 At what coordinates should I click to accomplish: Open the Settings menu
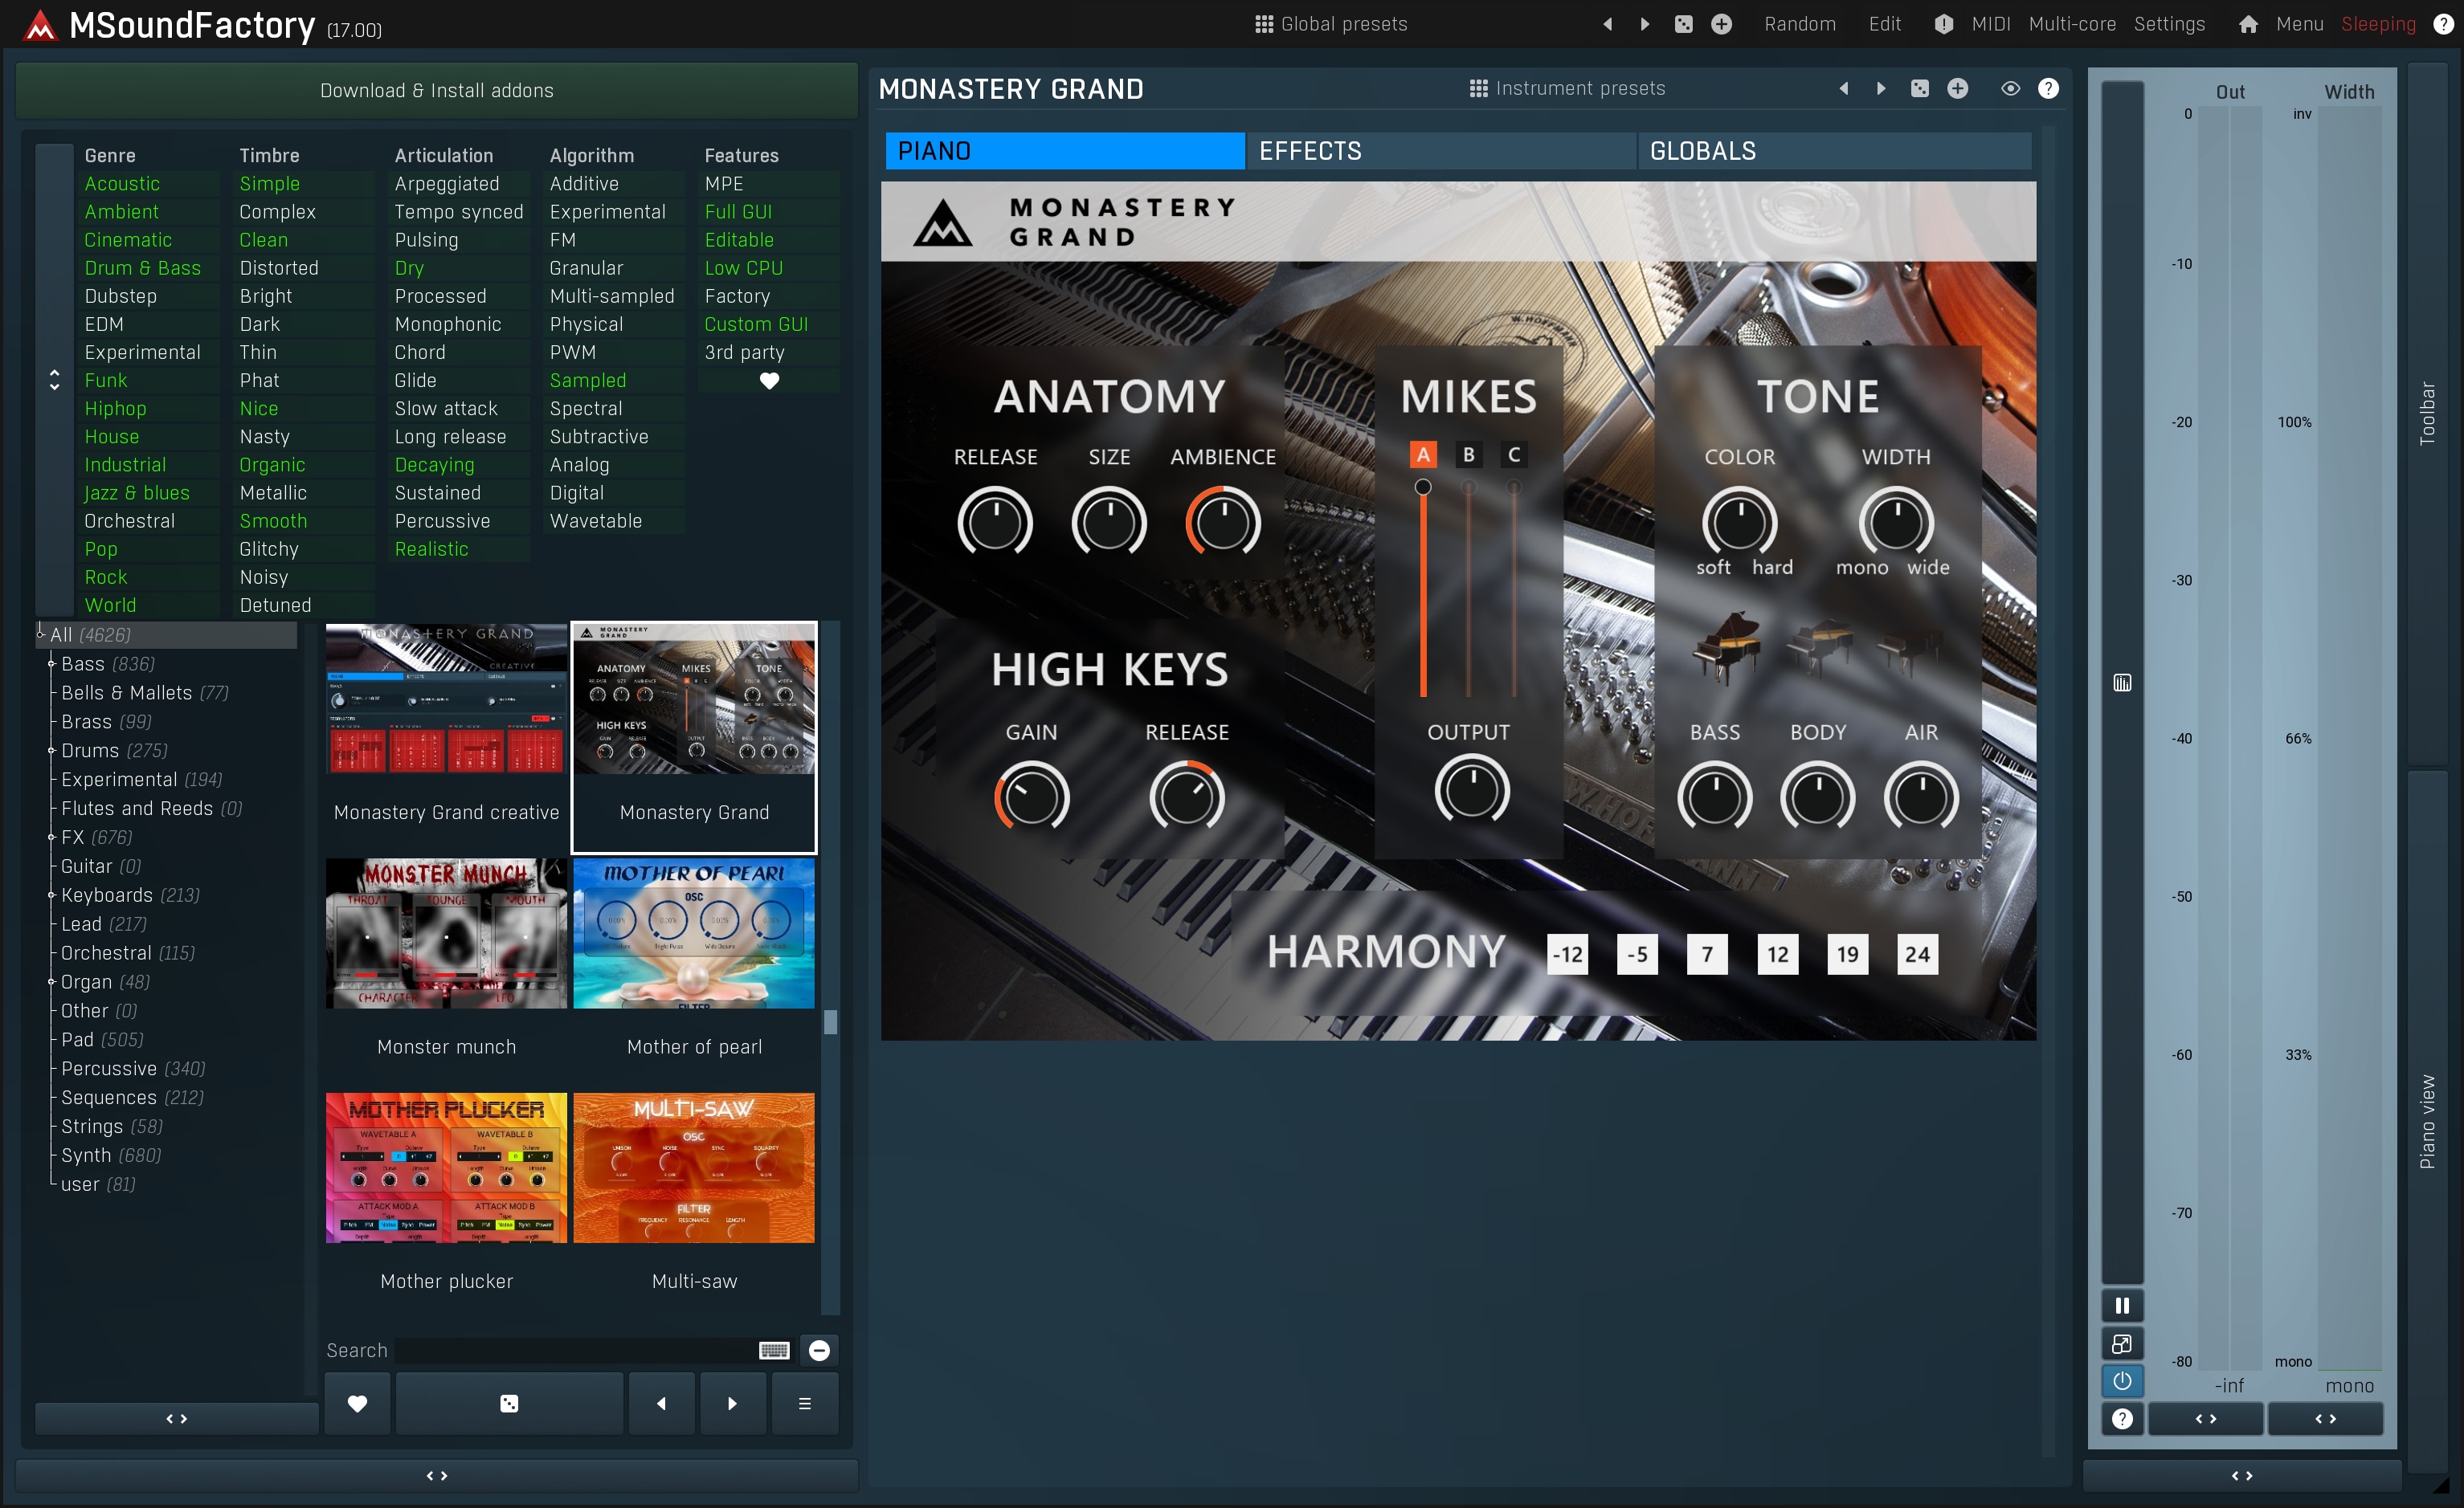click(x=2169, y=24)
